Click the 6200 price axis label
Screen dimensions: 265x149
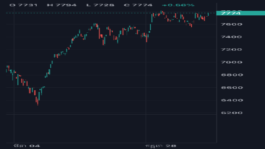click(232, 113)
